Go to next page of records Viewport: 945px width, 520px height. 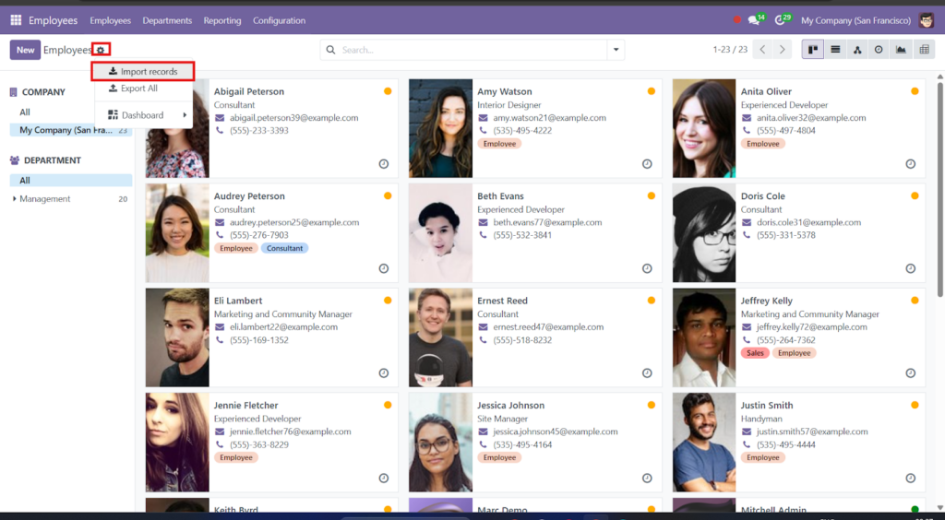point(783,50)
